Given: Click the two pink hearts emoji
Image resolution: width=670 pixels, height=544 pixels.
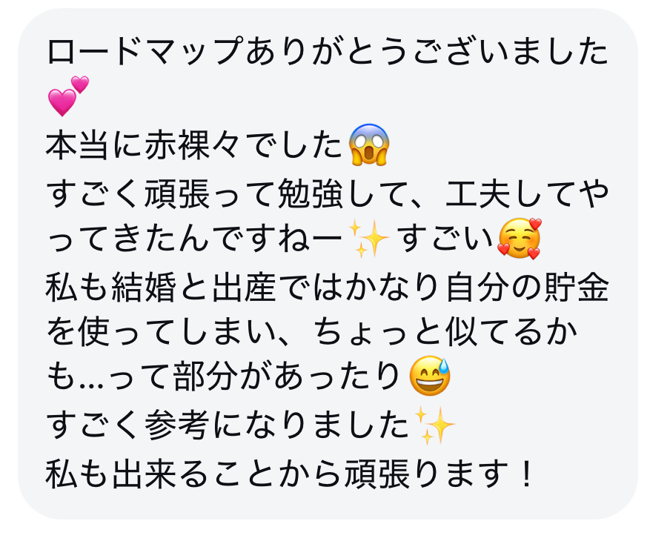Looking at the screenshot, I should [68, 96].
